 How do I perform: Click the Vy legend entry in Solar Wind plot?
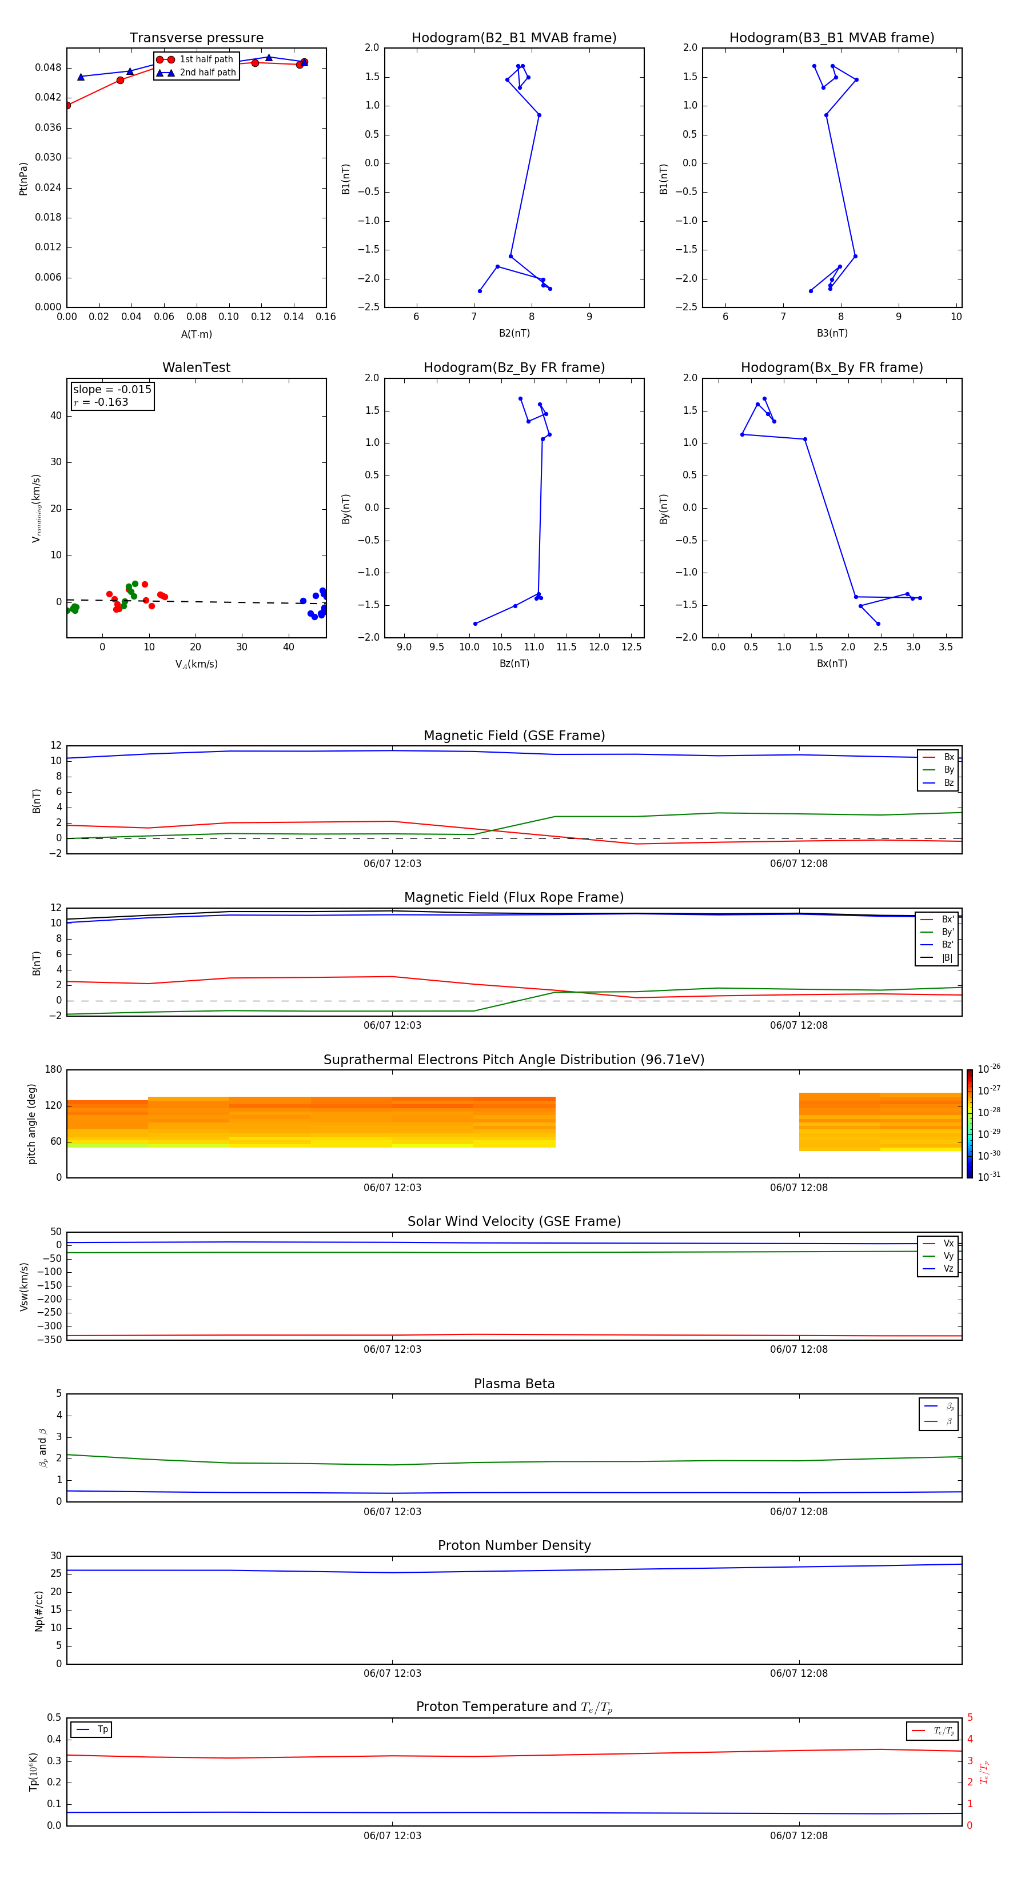(938, 1256)
